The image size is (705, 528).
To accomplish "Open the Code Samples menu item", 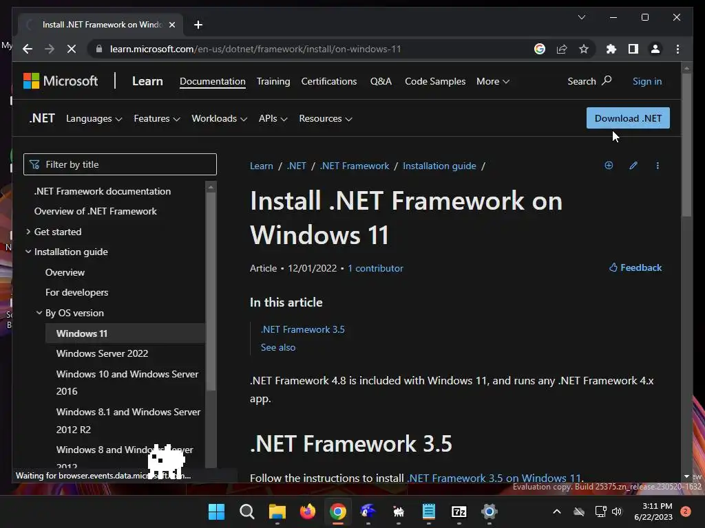I will click(435, 81).
